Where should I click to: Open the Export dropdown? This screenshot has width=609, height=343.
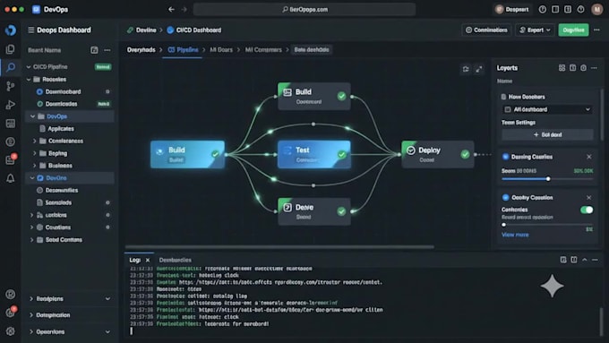535,30
